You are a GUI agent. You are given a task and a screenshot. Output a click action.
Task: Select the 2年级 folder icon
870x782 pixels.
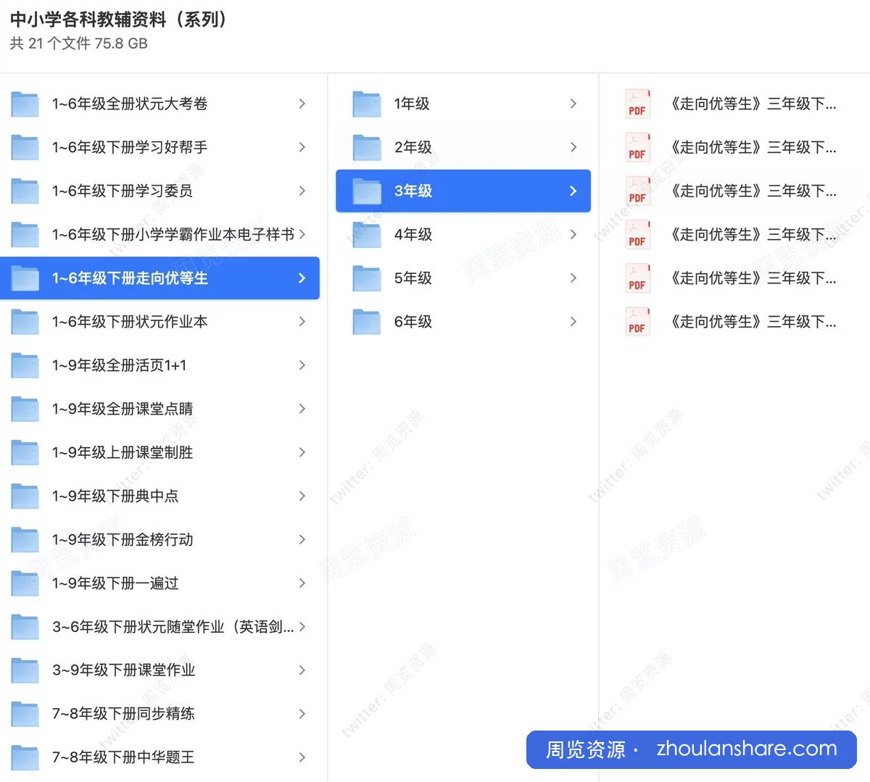(367, 148)
